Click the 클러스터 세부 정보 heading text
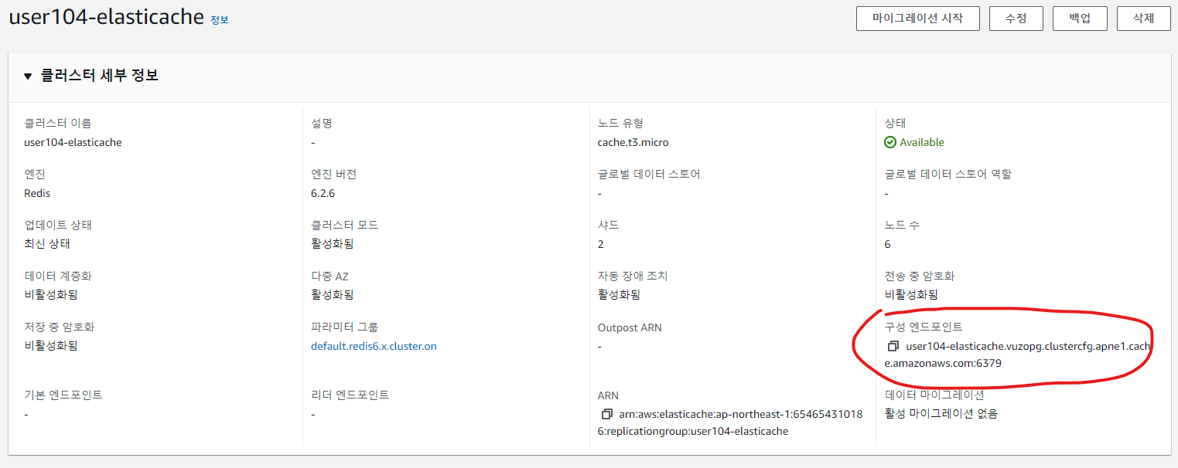The width and height of the screenshot is (1178, 468). (100, 76)
